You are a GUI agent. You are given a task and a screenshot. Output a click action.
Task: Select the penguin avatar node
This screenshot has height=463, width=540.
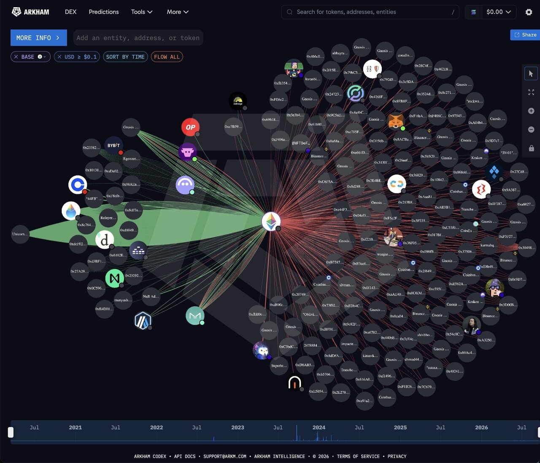pos(262,350)
